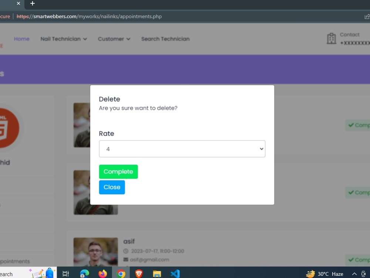Viewport: 370px width, 278px height.
Task: Click the share page icon in address bar
Action: (x=367, y=17)
